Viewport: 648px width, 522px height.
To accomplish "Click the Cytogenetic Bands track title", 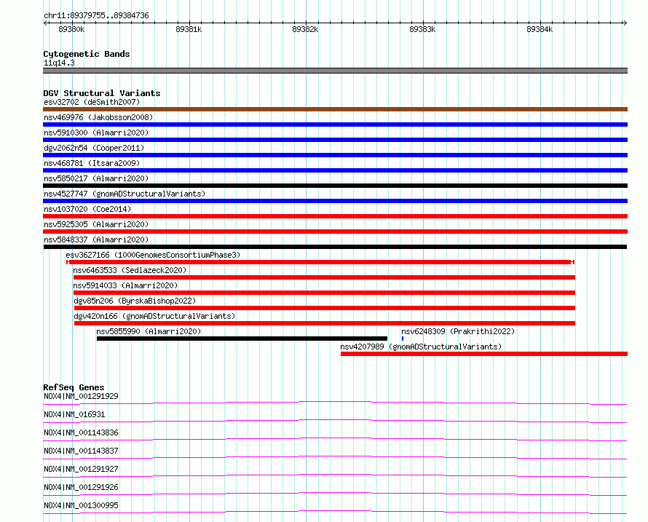I will coord(87,54).
